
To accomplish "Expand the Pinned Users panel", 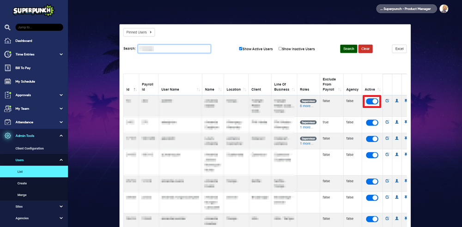I will 139,32.
